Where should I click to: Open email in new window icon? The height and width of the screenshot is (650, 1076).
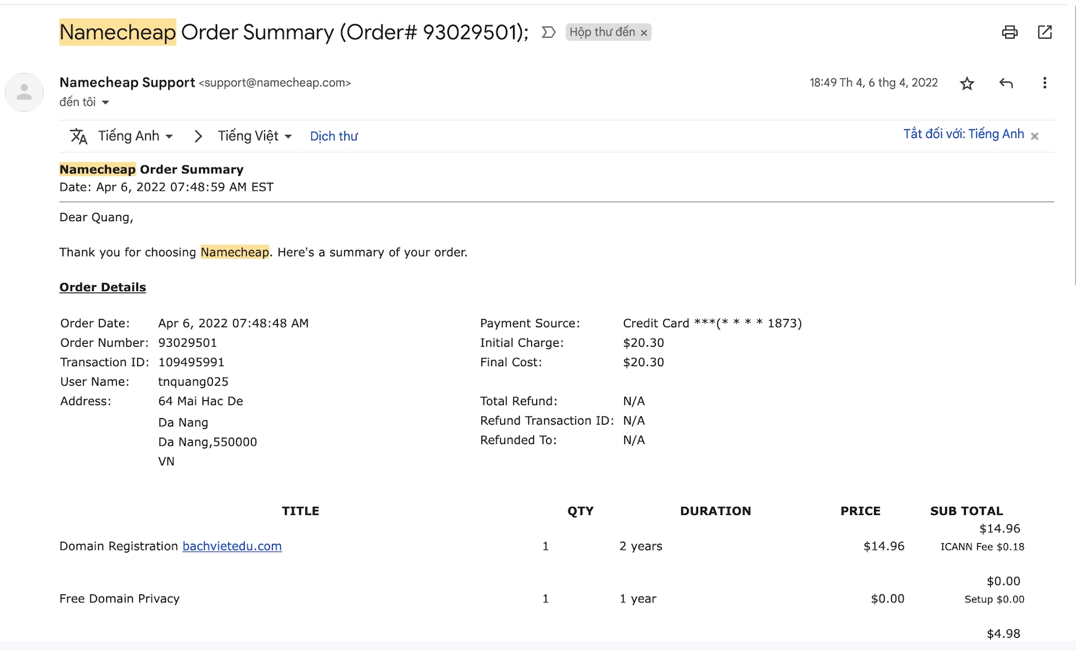[1044, 32]
